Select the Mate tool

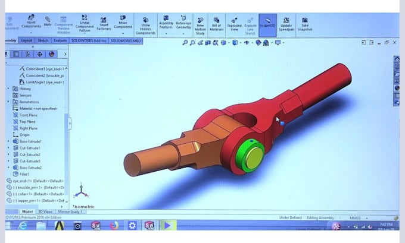[48, 21]
